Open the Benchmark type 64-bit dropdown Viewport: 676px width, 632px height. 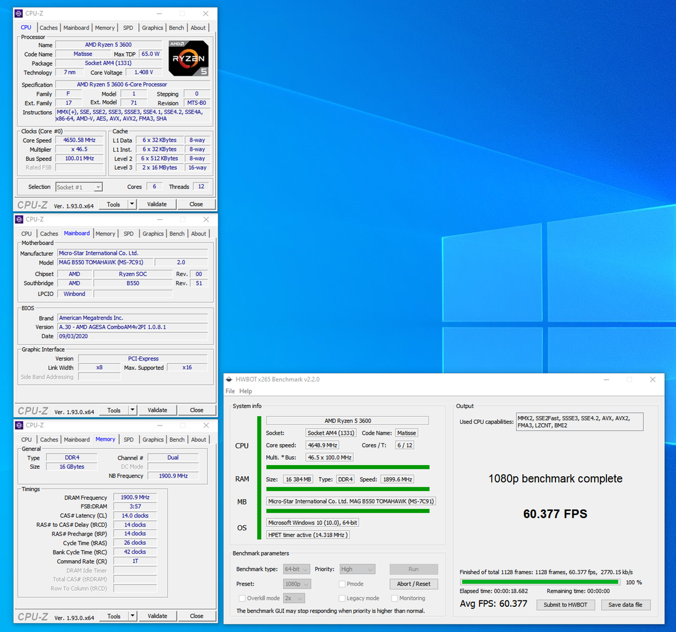click(296, 569)
